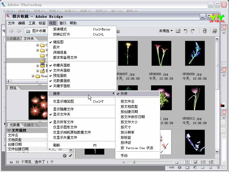Sort 按文件名
Image resolution: width=229 pixels, height=172 pixels.
point(138,101)
